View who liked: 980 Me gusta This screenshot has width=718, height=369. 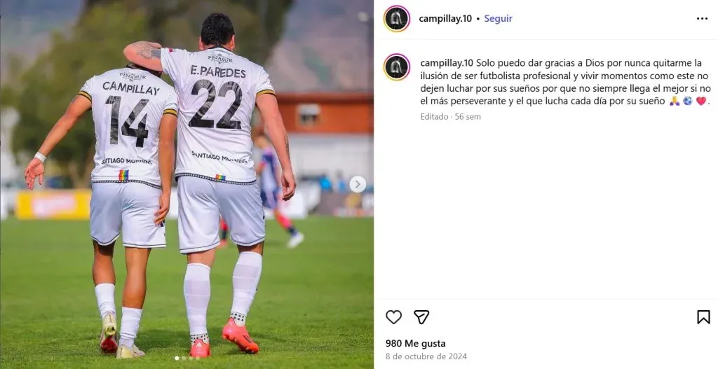(415, 343)
